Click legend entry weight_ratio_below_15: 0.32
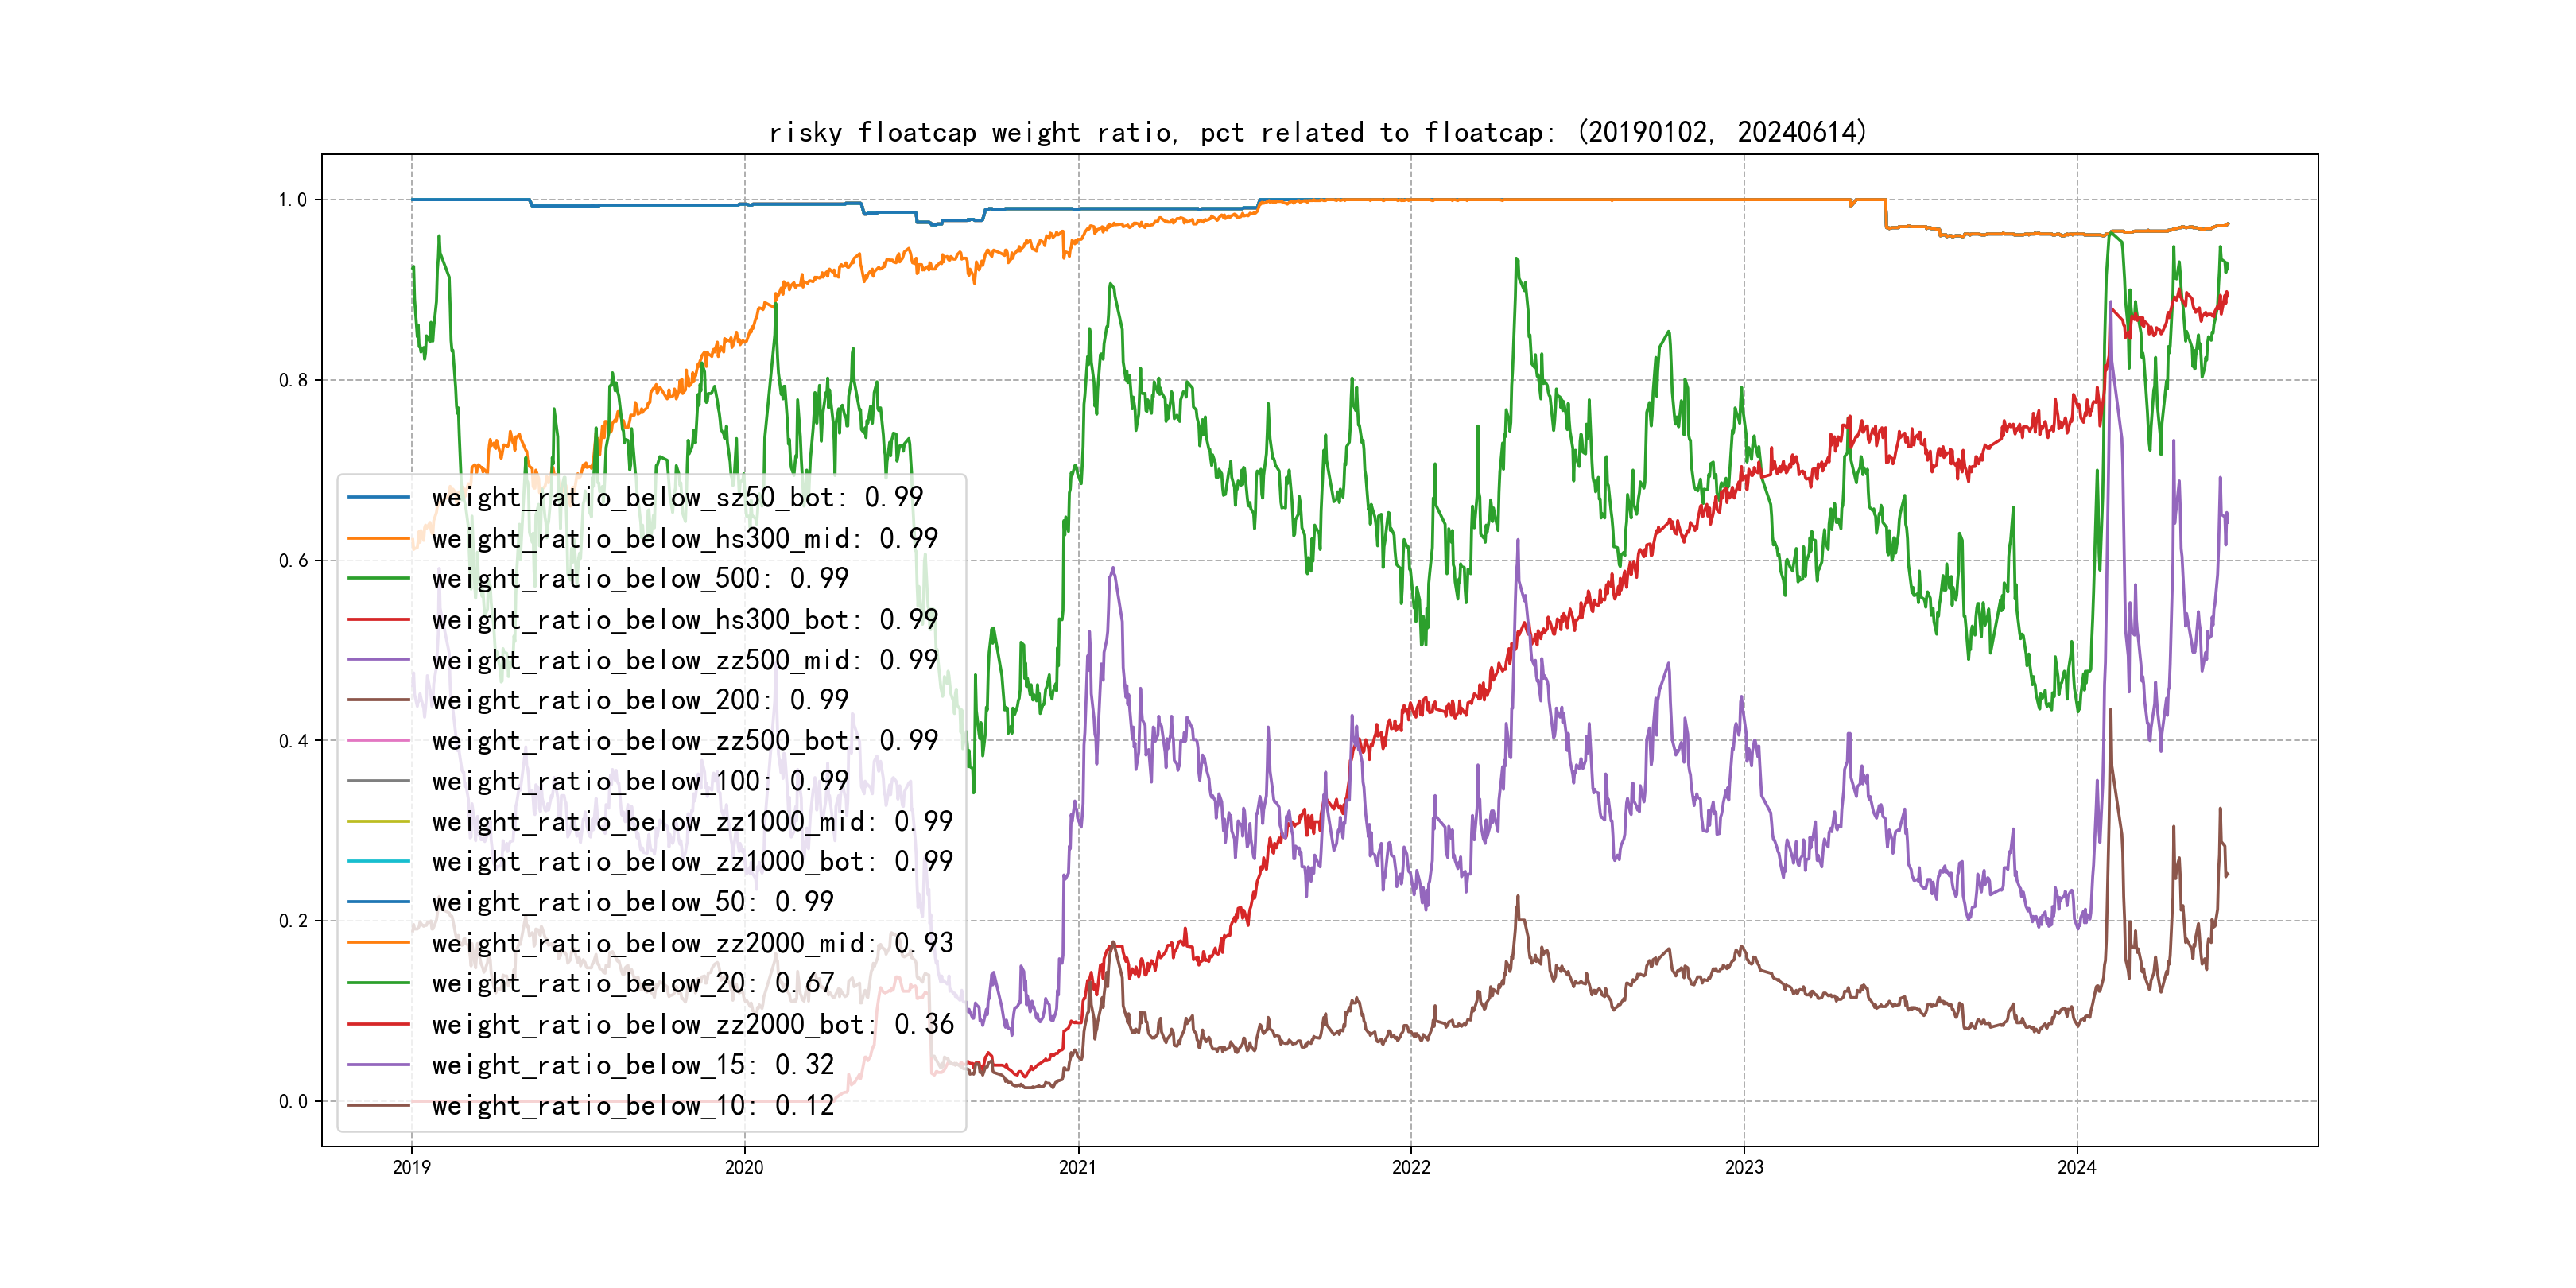This screenshot has height=1288, width=2576. click(x=632, y=1065)
